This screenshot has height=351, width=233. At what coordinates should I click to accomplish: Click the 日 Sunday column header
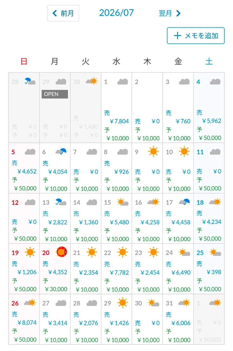(24, 62)
